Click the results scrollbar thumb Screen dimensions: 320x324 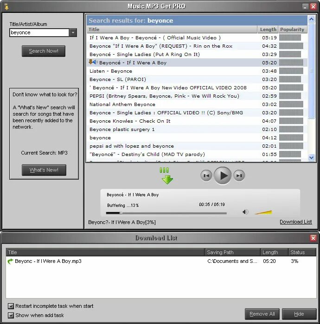pos(311,71)
